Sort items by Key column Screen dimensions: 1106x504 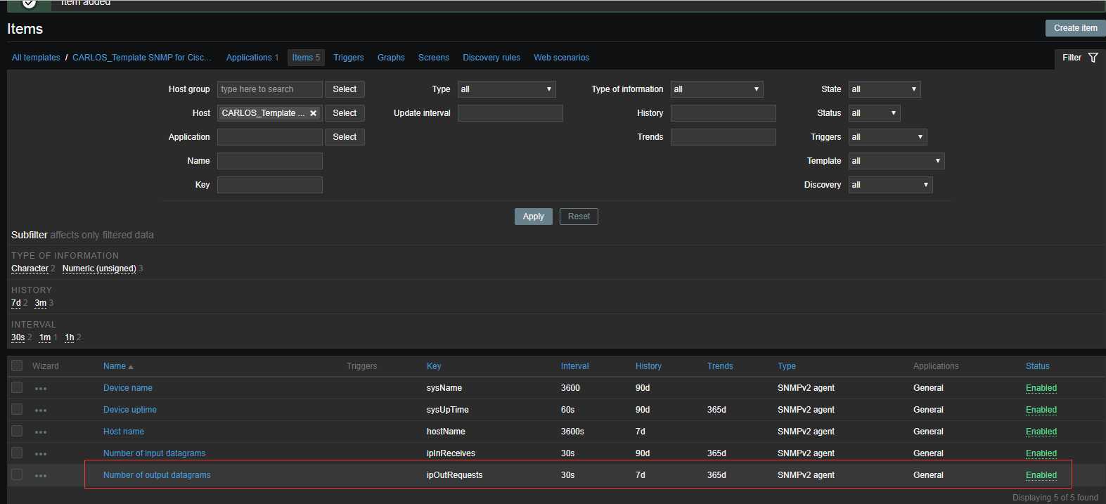[x=434, y=366]
